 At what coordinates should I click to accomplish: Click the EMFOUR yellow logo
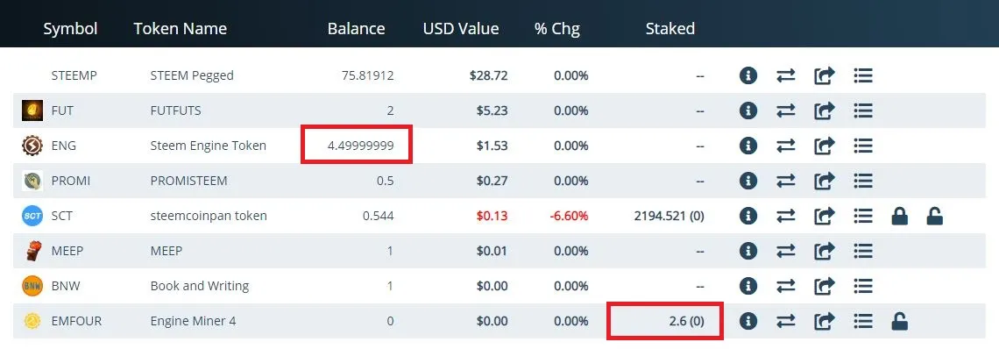(x=32, y=321)
